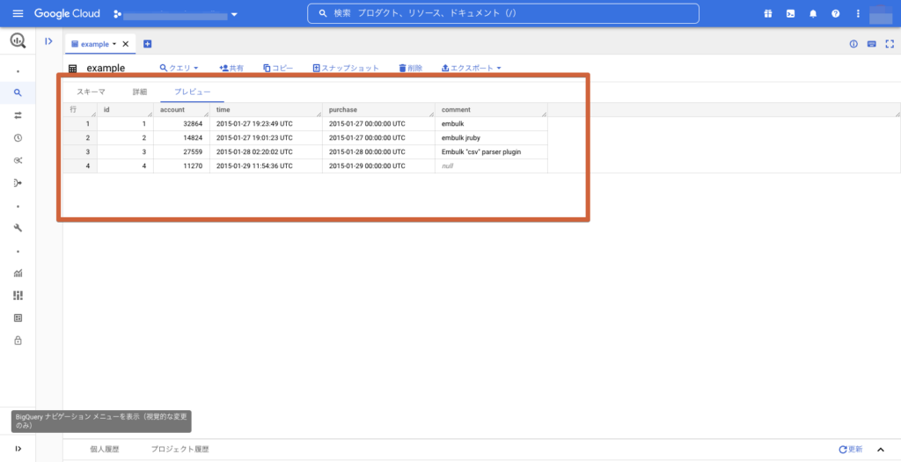The height and width of the screenshot is (462, 901).
Task: Open the クエリ dropdown menu
Action: pyautogui.click(x=179, y=68)
